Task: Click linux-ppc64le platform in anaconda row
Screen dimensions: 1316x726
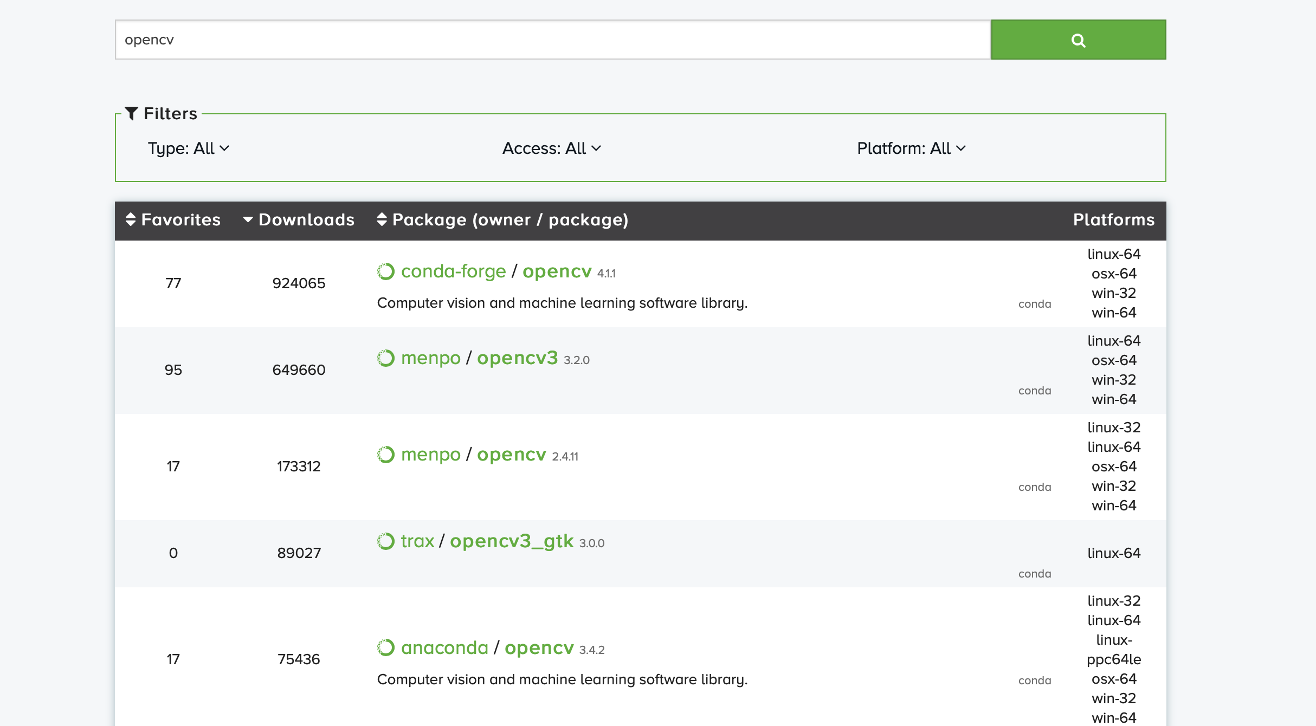Action: (x=1114, y=650)
